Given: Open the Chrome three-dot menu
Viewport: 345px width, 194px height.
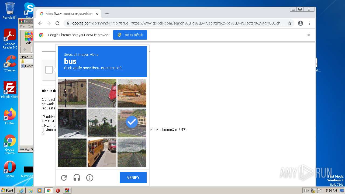Looking at the screenshot, I should click(309, 23).
